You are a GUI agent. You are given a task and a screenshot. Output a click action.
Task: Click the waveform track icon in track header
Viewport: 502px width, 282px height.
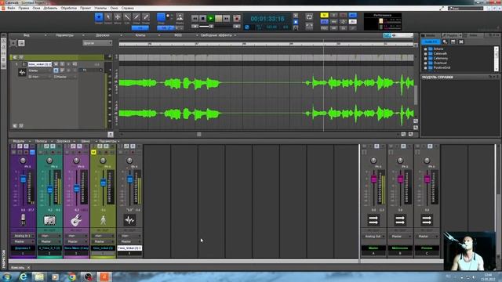tap(22, 73)
